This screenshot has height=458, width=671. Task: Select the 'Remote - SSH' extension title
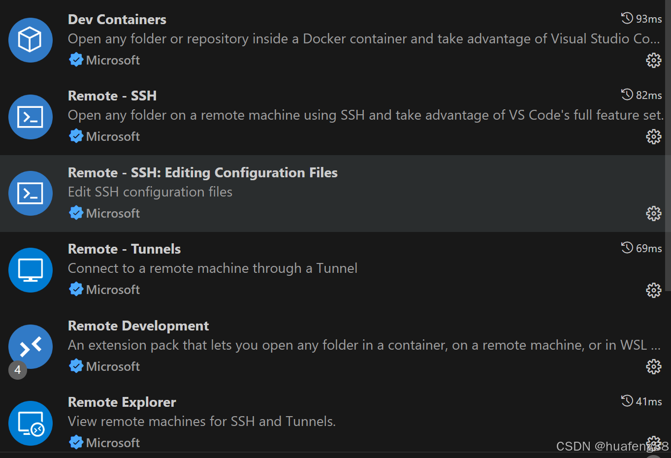[112, 96]
